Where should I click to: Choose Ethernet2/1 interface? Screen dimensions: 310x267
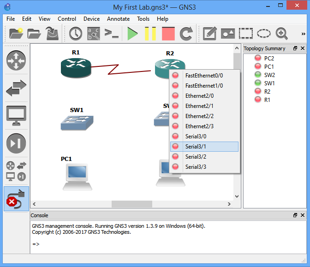pyautogui.click(x=204, y=106)
